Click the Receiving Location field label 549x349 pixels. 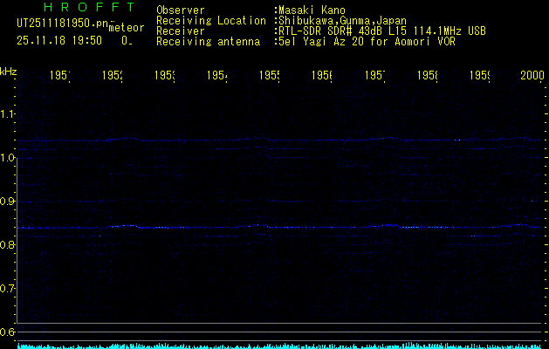point(211,20)
